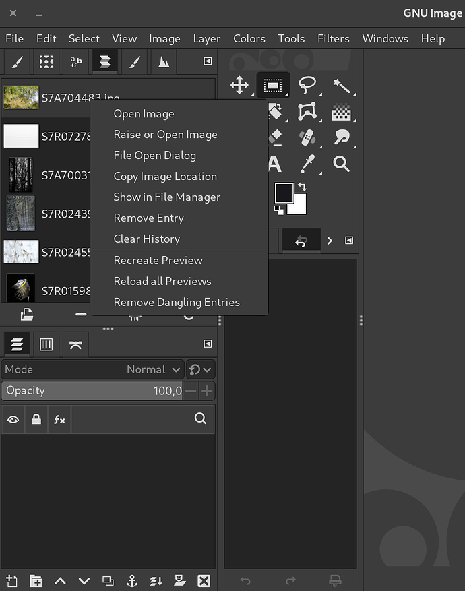The image size is (465, 591).
Task: Expand hidden tabs with the chevron arrow
Action: pyautogui.click(x=330, y=241)
